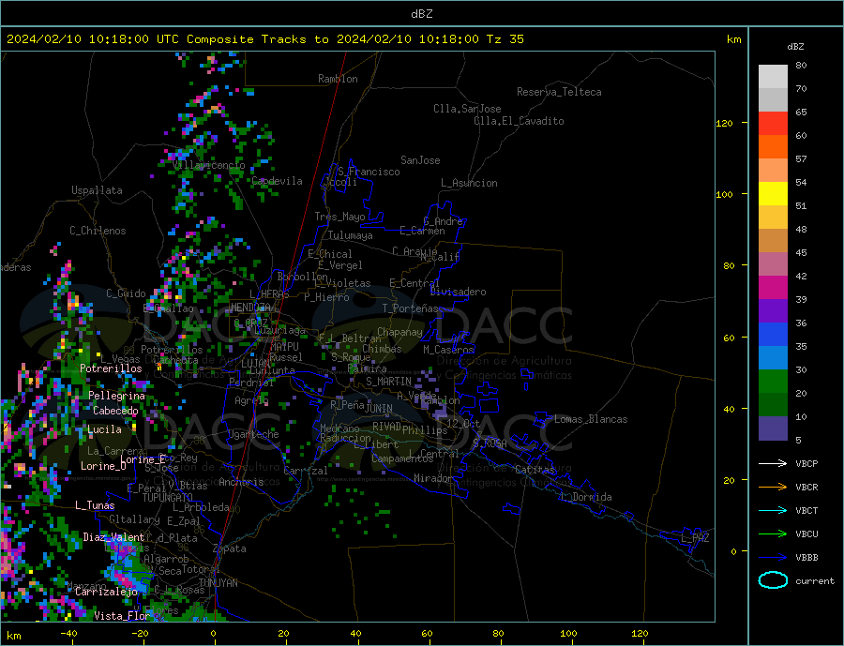Click the L_Tunas label
The width and height of the screenshot is (844, 646).
point(95,505)
